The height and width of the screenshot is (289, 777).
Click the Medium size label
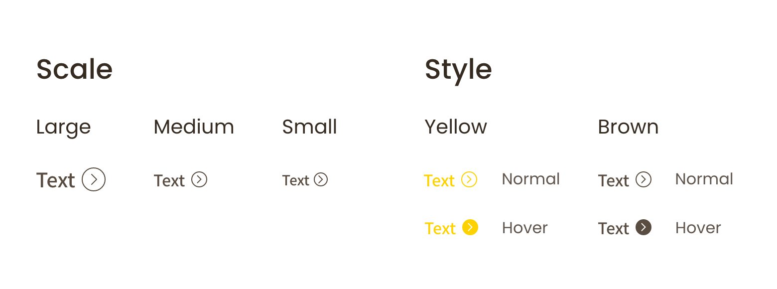pos(194,127)
